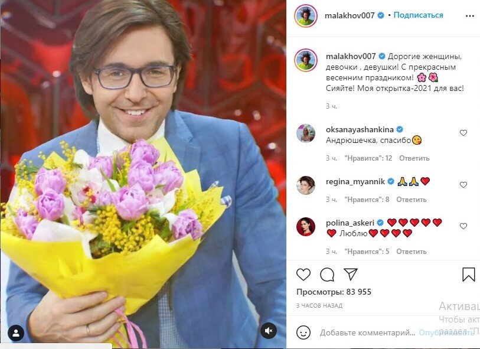Screen dimensions: 480x349
Task: Click the add comment text field
Action: pyautogui.click(x=367, y=332)
